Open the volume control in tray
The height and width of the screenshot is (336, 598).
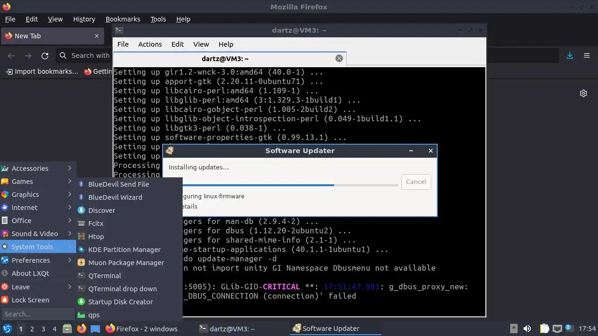point(527,329)
